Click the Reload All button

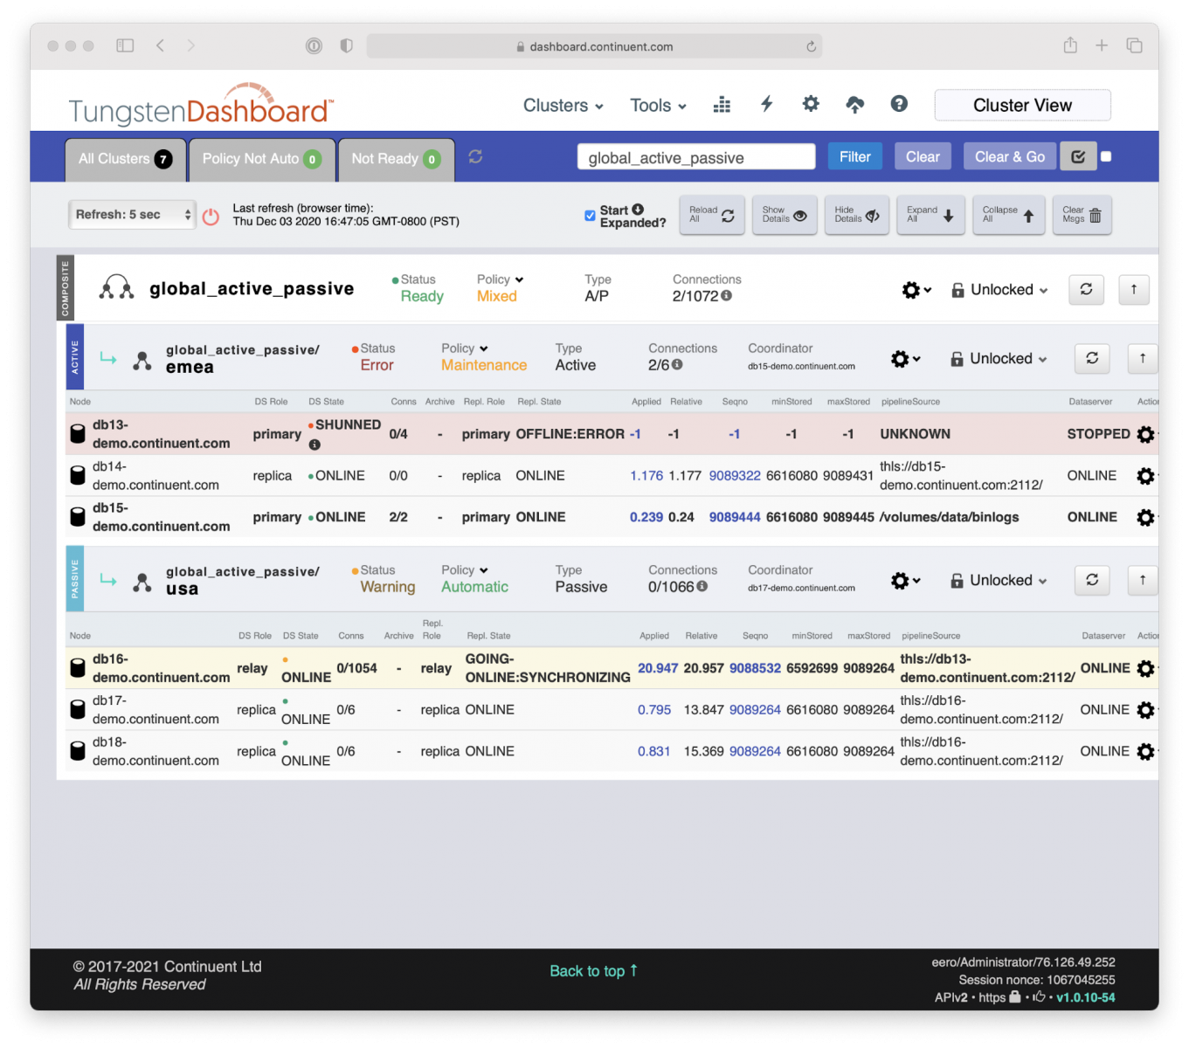coord(711,215)
